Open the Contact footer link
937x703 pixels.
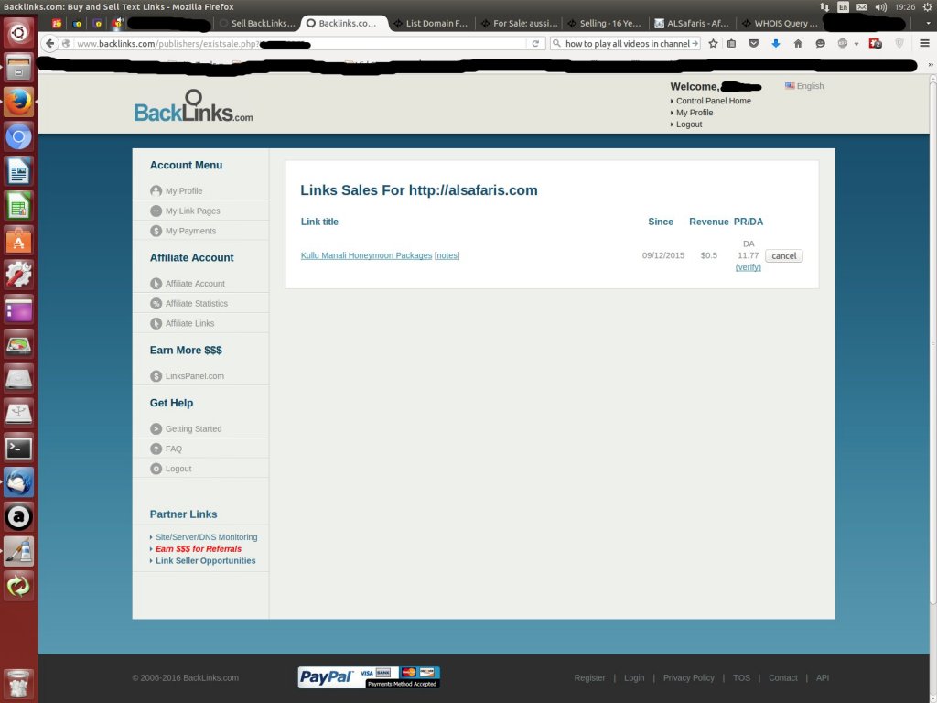[x=783, y=678]
